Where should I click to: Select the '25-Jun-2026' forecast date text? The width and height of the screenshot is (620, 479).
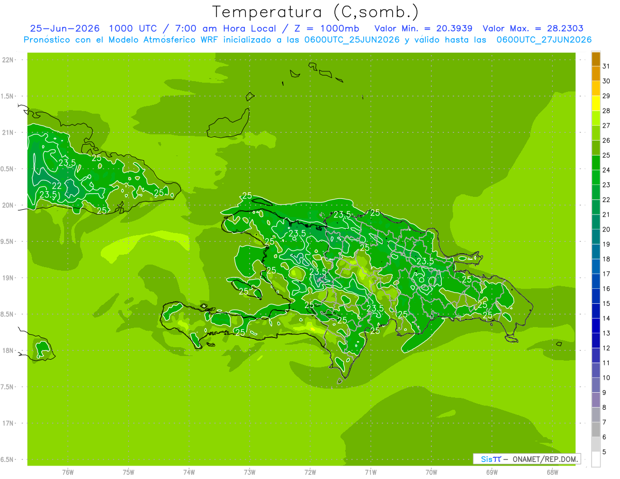point(65,28)
